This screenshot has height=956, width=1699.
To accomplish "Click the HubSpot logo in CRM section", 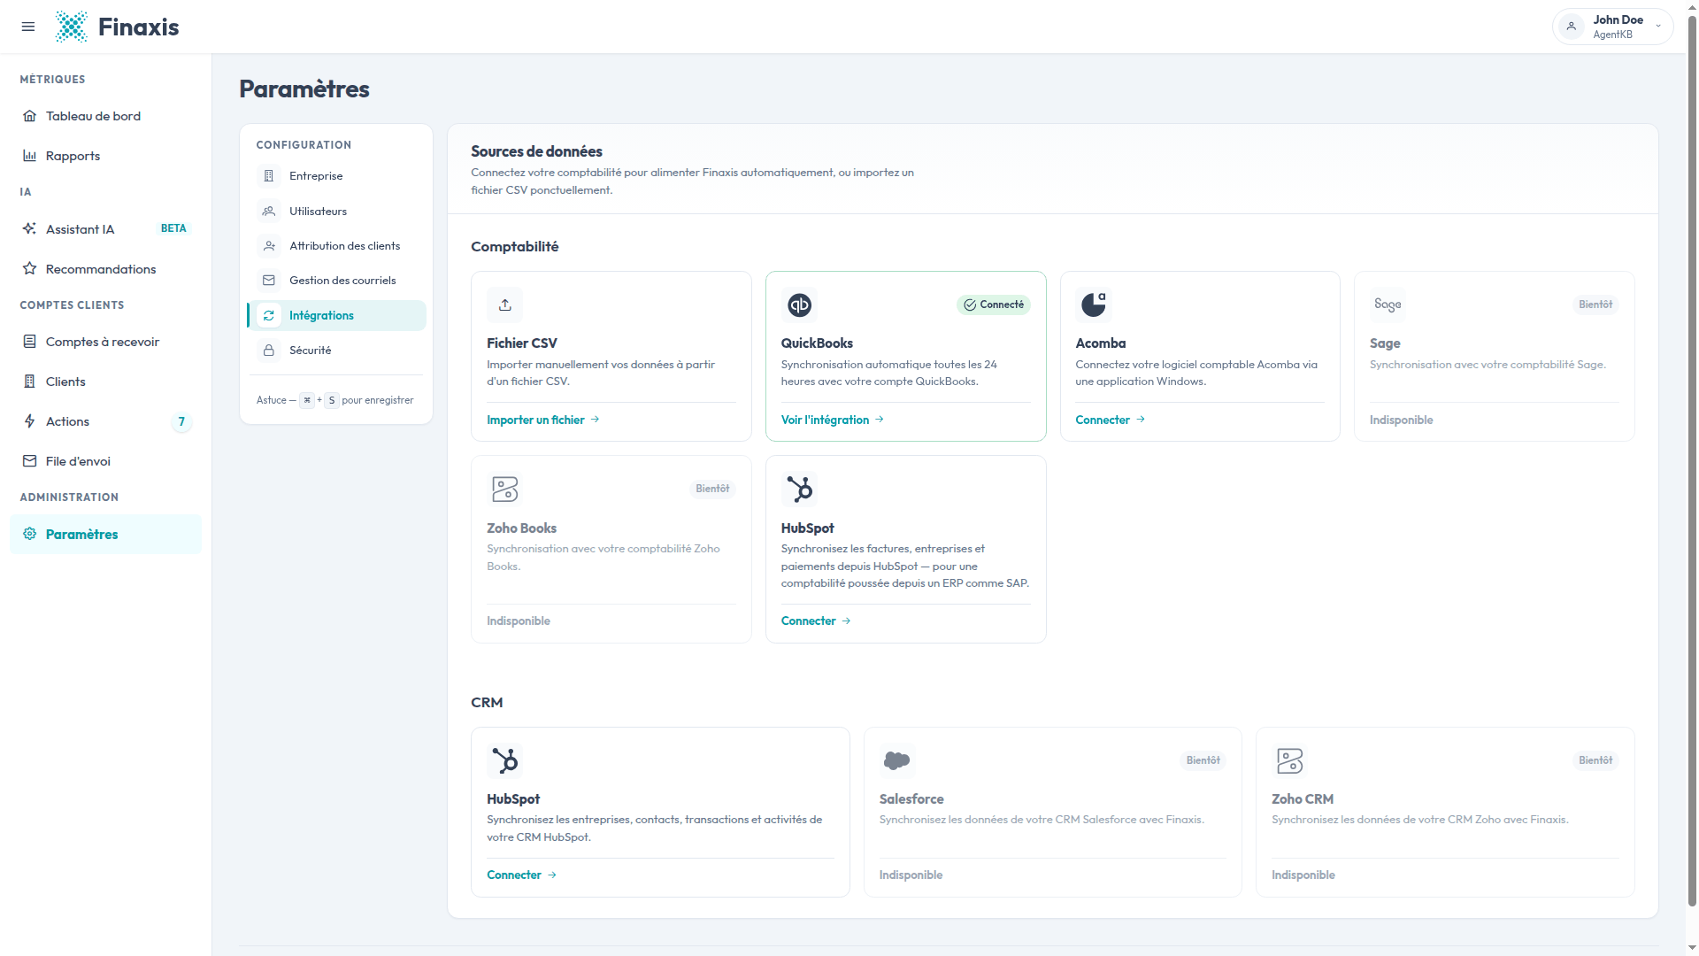I will point(505,760).
